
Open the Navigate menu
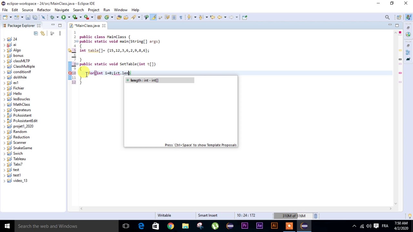click(62, 10)
